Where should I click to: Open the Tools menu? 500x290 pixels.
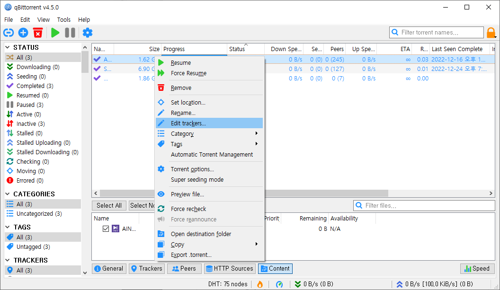point(64,20)
